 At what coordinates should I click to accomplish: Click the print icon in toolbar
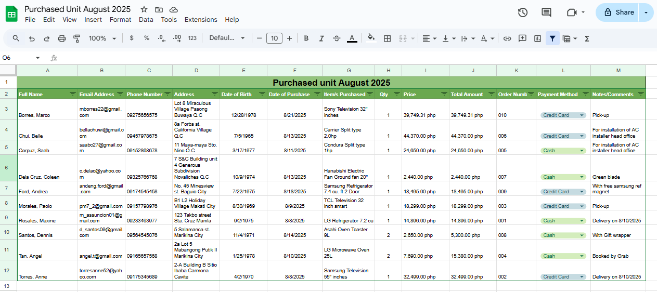click(x=62, y=38)
